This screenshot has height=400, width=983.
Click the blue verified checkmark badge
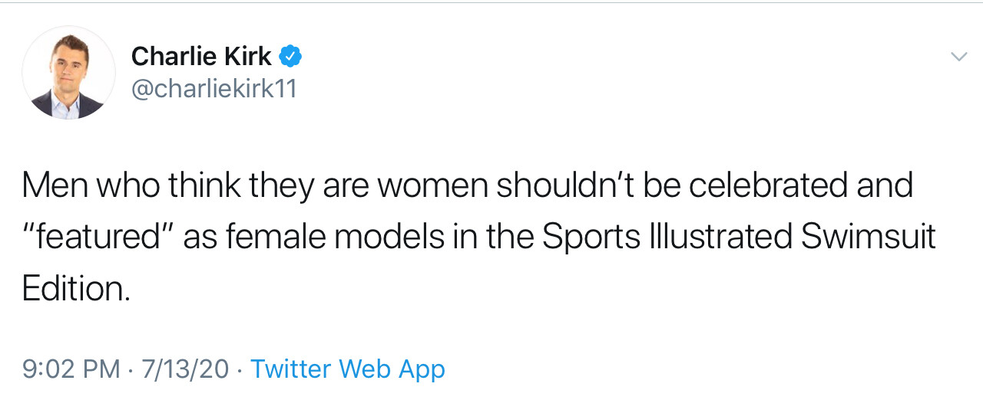290,56
